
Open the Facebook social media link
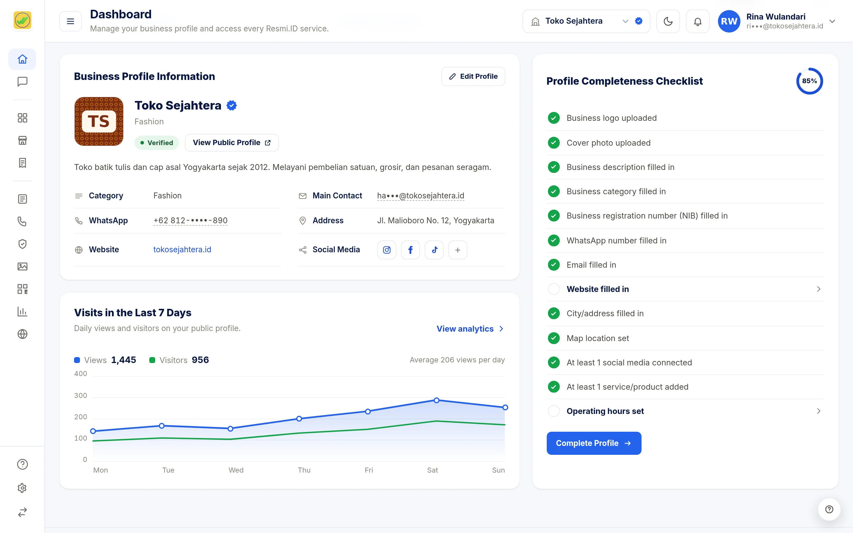pyautogui.click(x=410, y=250)
